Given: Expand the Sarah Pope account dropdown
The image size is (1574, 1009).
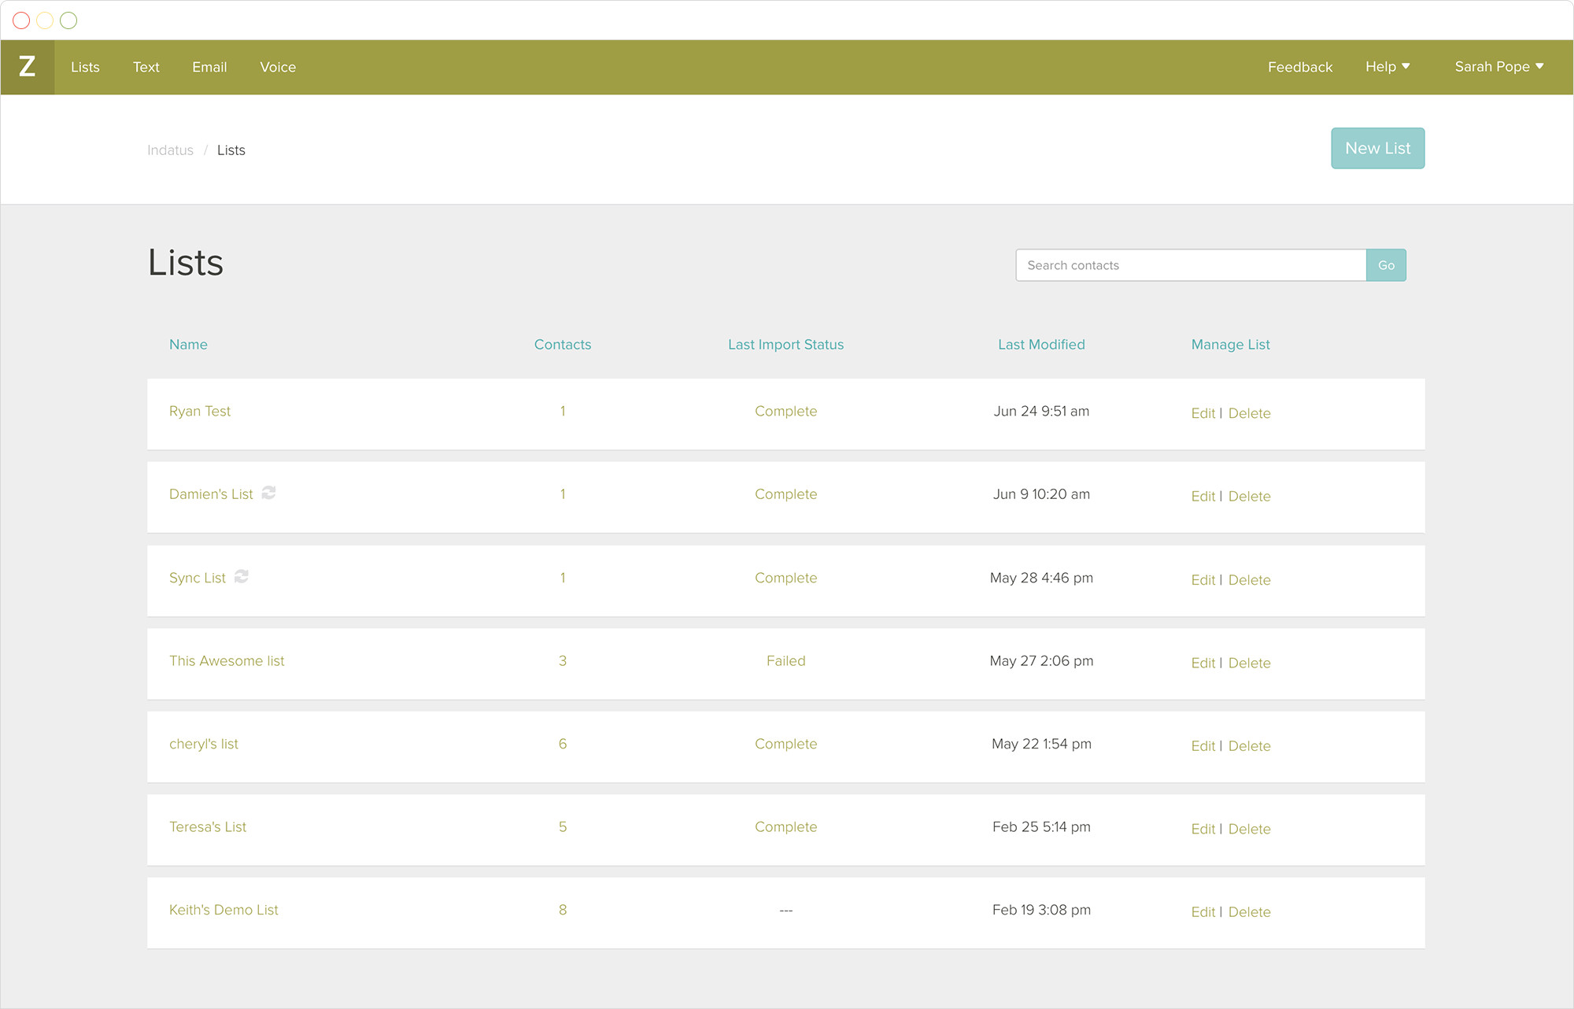Looking at the screenshot, I should [1499, 67].
